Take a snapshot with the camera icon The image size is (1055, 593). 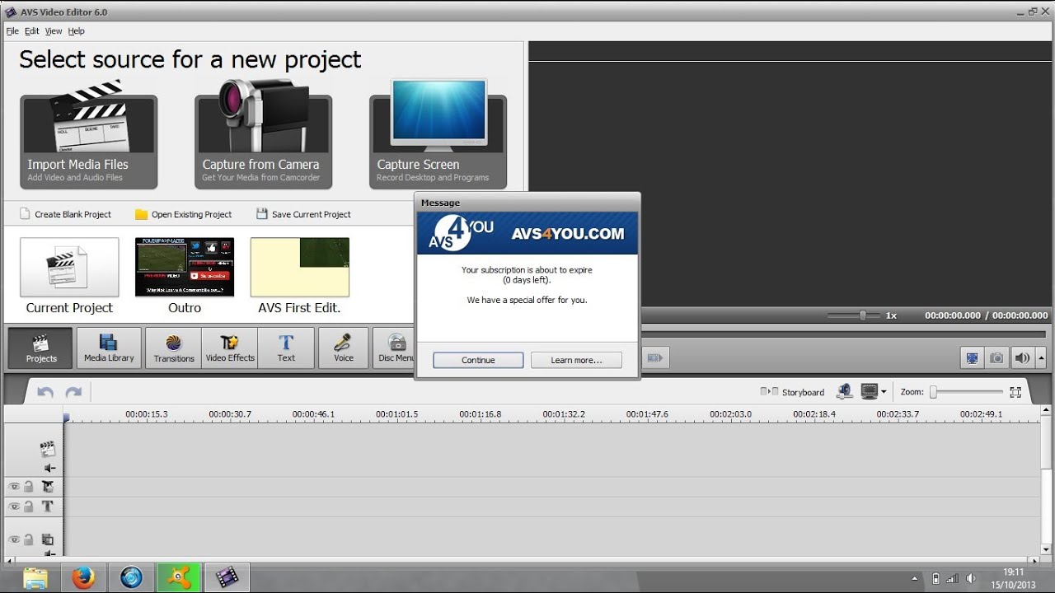[x=996, y=358]
